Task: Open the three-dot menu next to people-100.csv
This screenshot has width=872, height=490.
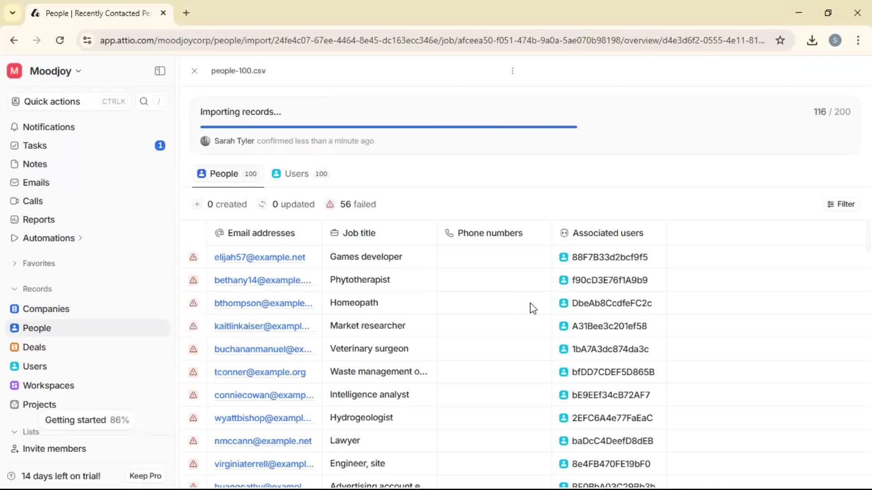Action: click(512, 71)
